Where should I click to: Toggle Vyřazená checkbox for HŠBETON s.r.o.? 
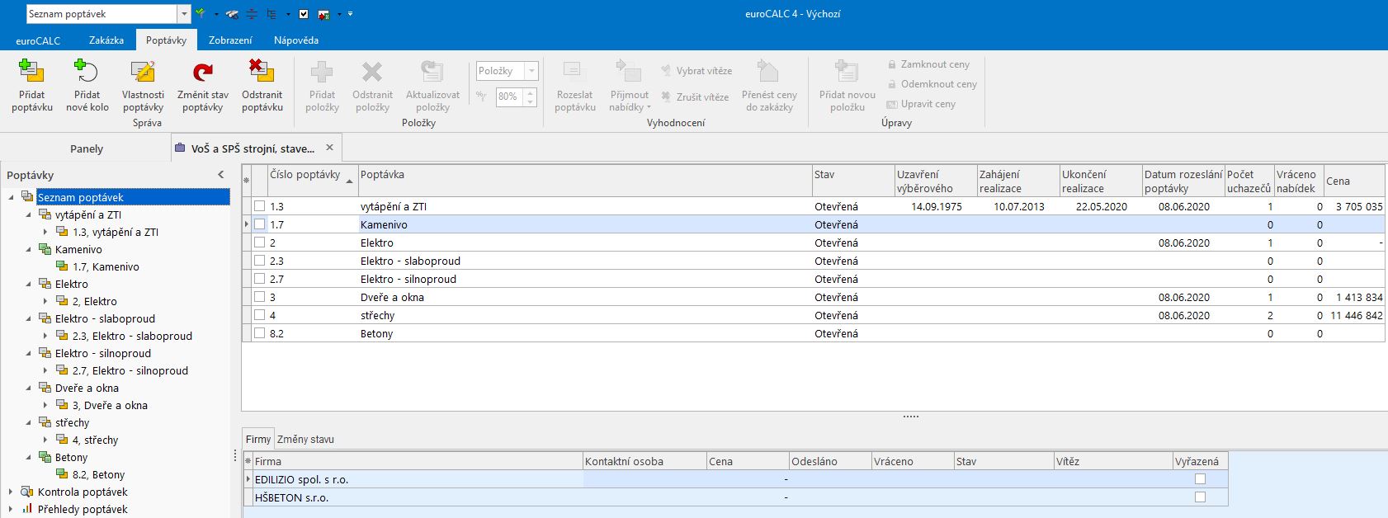pyautogui.click(x=1200, y=497)
